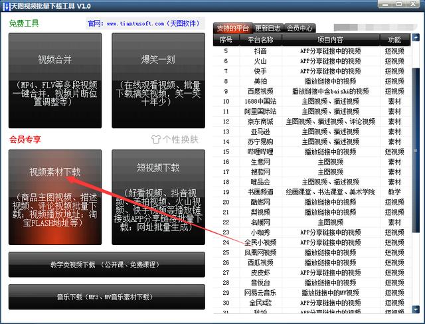Select the 美拍 platform row
This screenshot has height=324, width=425.
[312, 81]
